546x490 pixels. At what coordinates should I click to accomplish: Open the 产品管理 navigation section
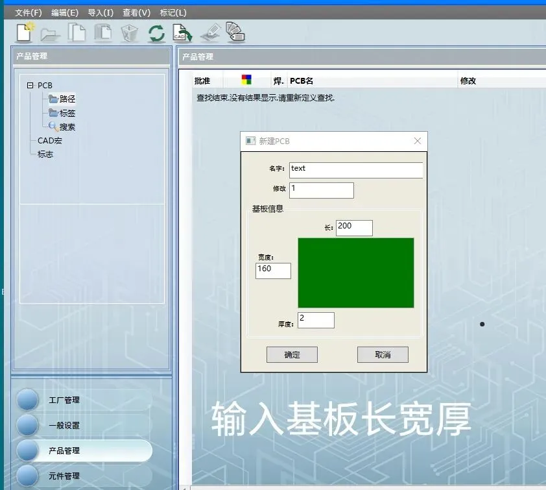pos(84,450)
